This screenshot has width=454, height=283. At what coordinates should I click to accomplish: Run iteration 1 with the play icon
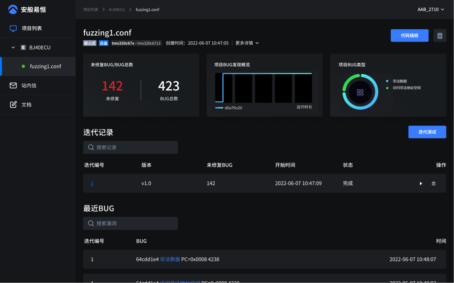pos(421,184)
